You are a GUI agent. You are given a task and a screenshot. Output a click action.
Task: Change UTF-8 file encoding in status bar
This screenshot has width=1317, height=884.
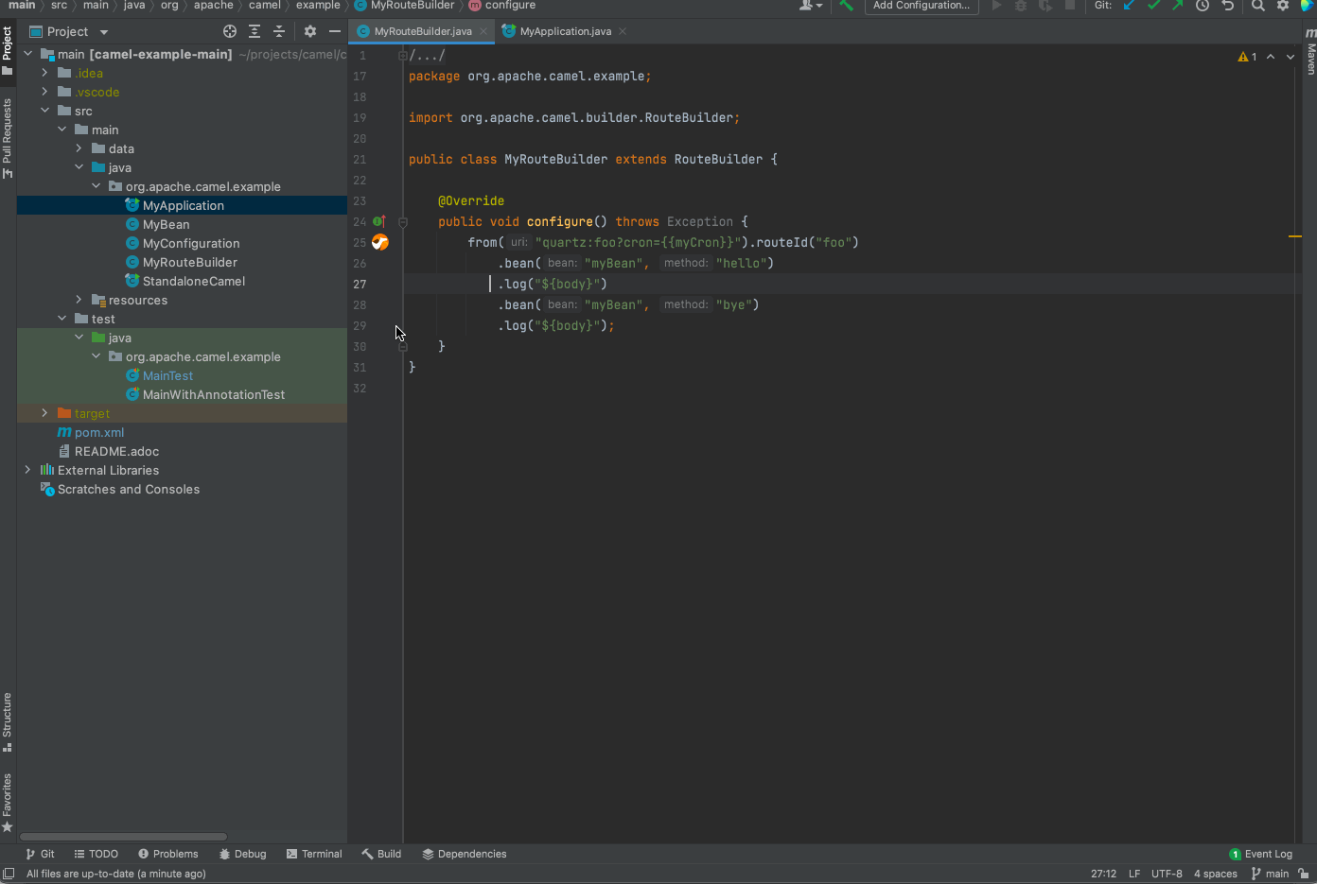tap(1167, 874)
